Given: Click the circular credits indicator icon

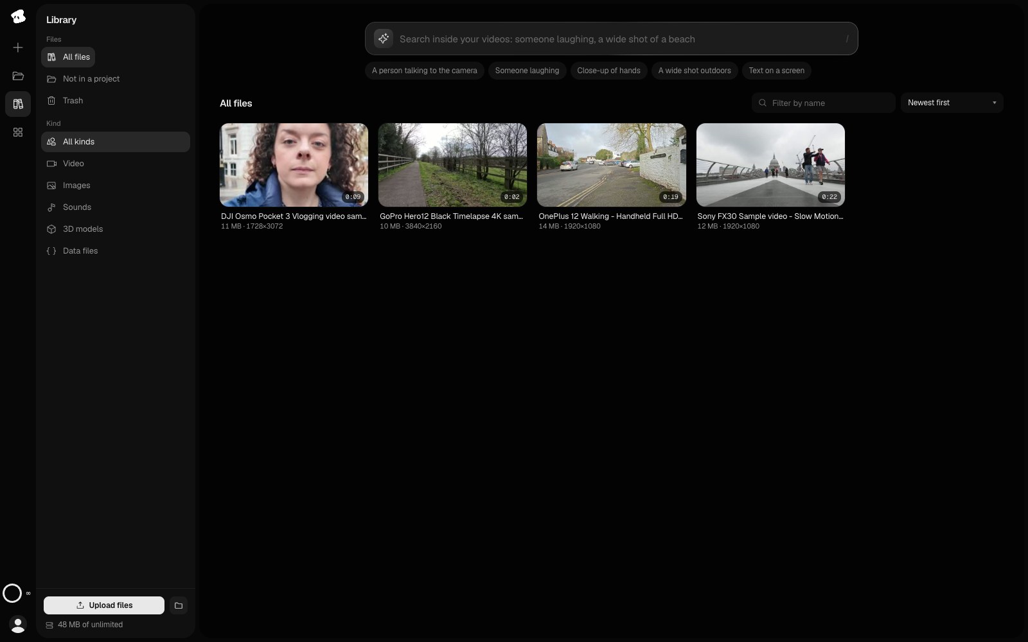Looking at the screenshot, I should [12, 593].
